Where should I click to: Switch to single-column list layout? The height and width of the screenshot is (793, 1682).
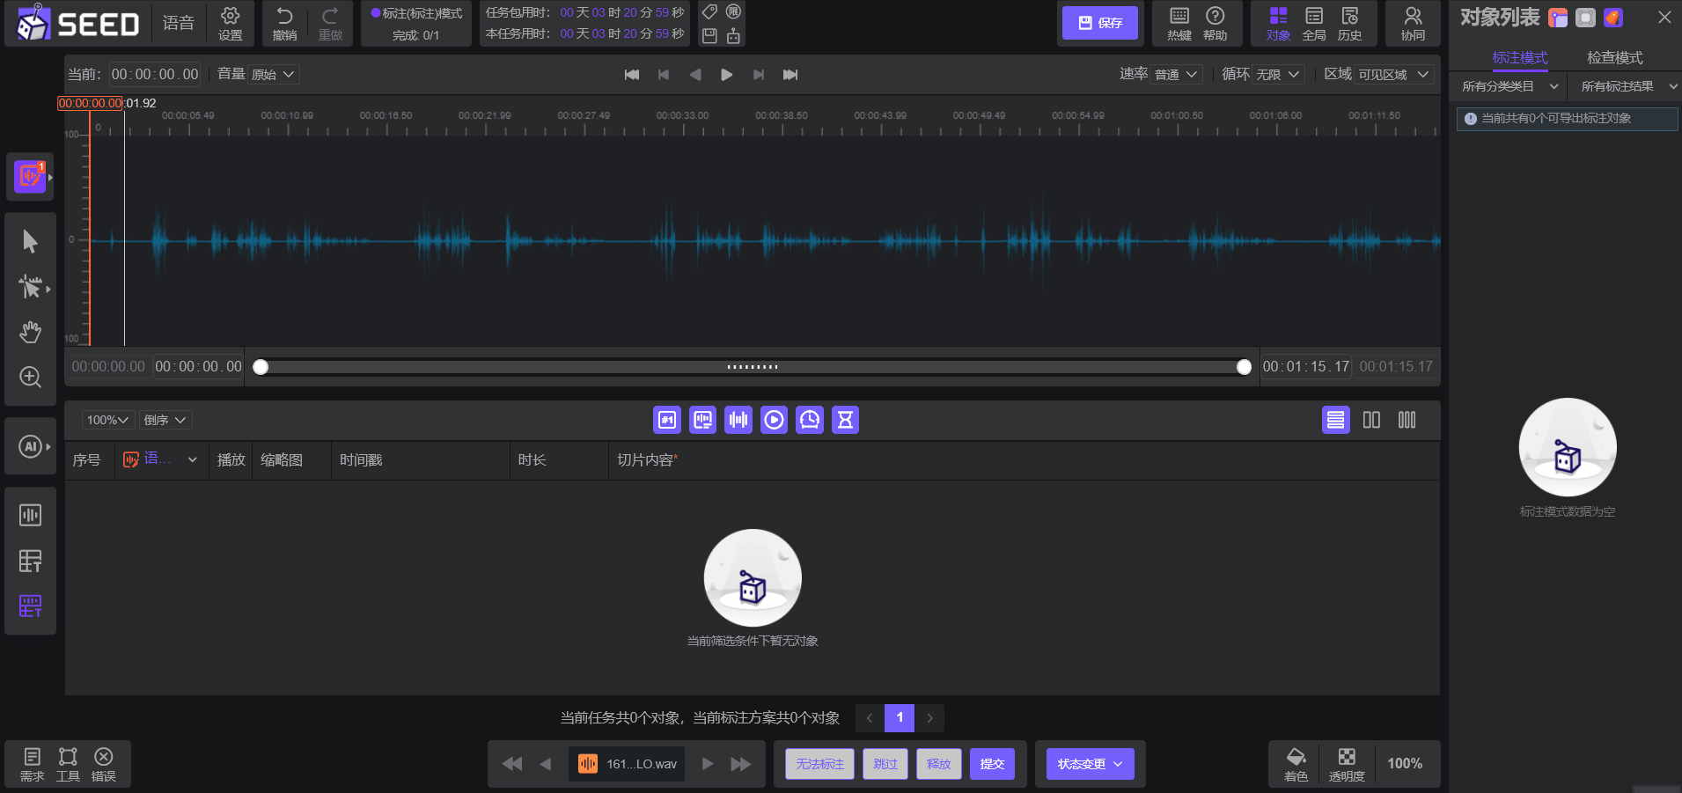tap(1335, 421)
